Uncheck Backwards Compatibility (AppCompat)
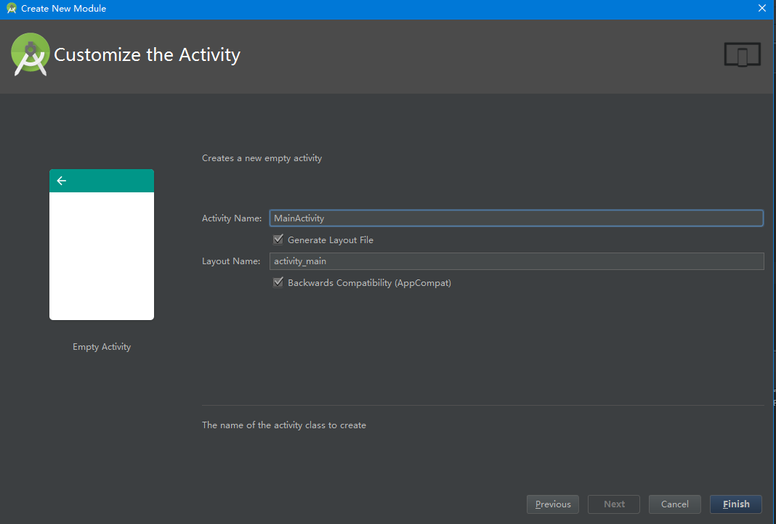This screenshot has width=776, height=524. click(278, 282)
